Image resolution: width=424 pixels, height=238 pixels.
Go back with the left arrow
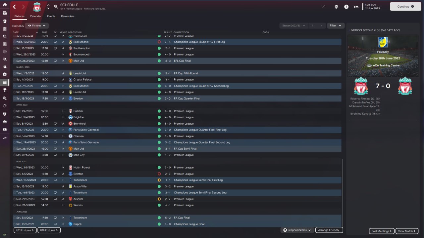pyautogui.click(x=15, y=7)
